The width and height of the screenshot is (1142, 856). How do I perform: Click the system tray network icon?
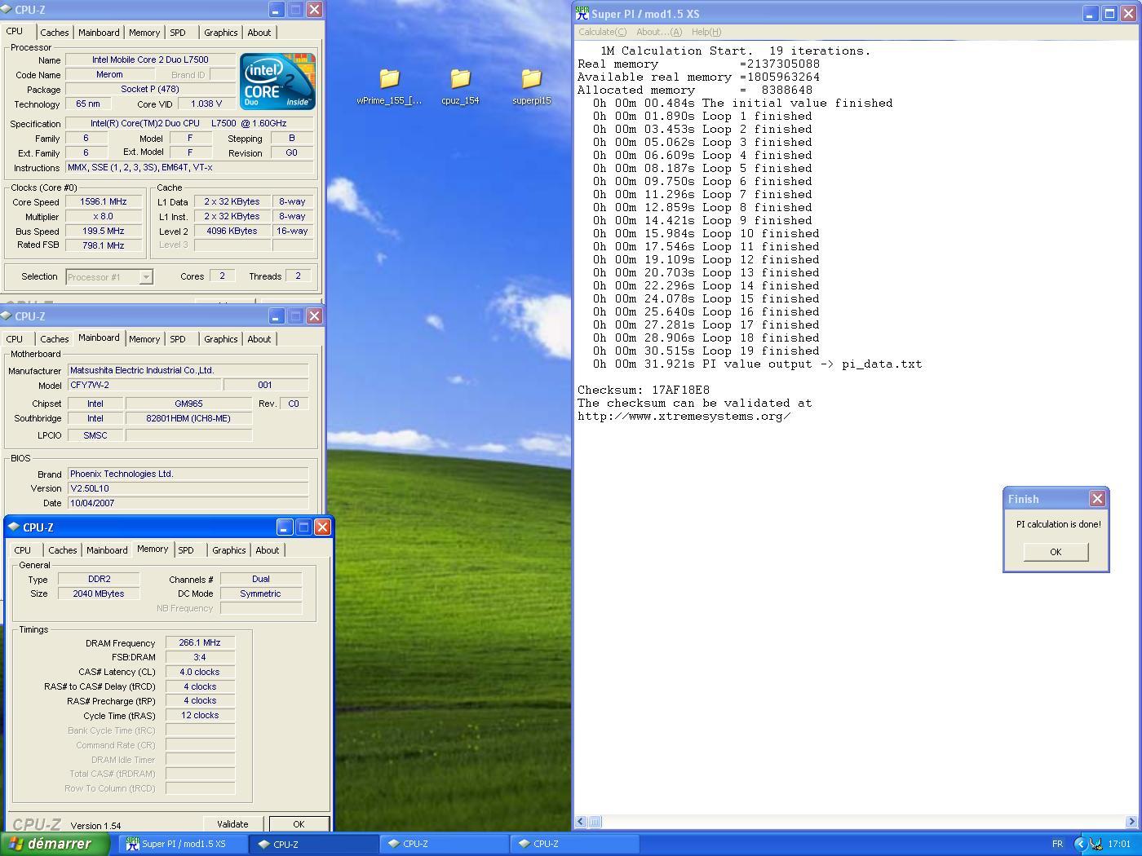pos(1096,844)
